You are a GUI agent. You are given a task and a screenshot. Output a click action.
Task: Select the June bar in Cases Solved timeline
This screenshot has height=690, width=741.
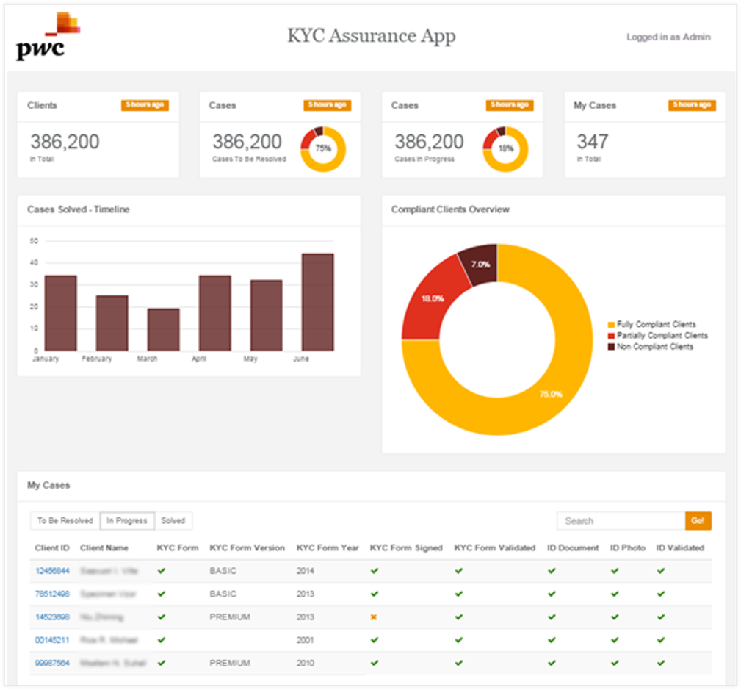click(317, 302)
